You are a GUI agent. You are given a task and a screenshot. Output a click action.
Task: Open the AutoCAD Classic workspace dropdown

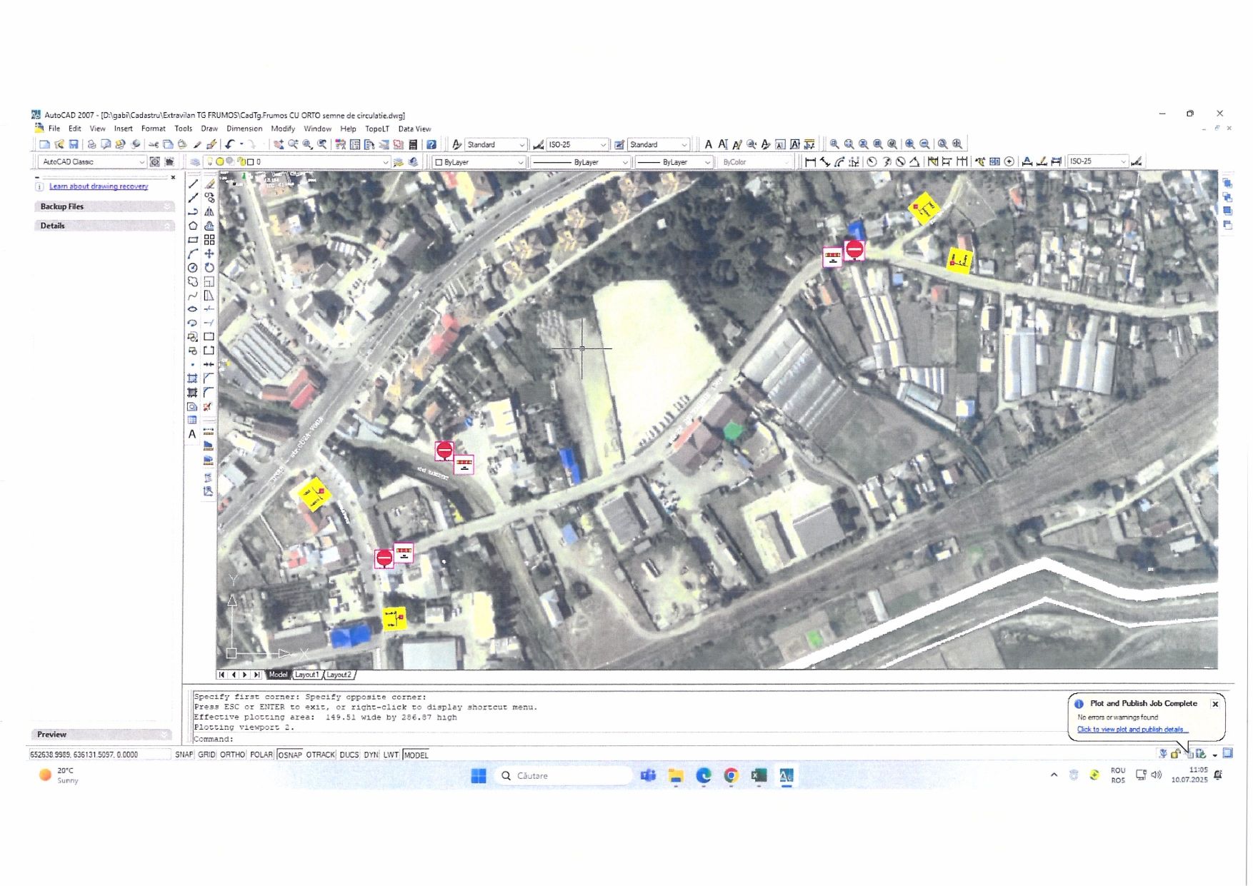91,162
